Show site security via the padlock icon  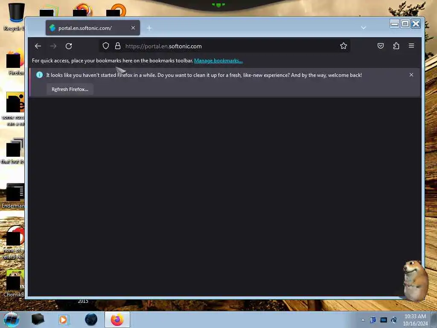(x=118, y=46)
